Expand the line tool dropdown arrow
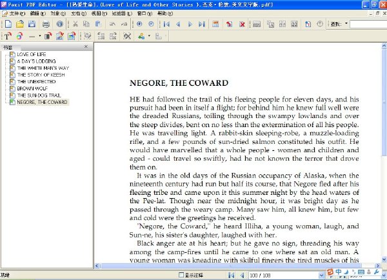 40,36
